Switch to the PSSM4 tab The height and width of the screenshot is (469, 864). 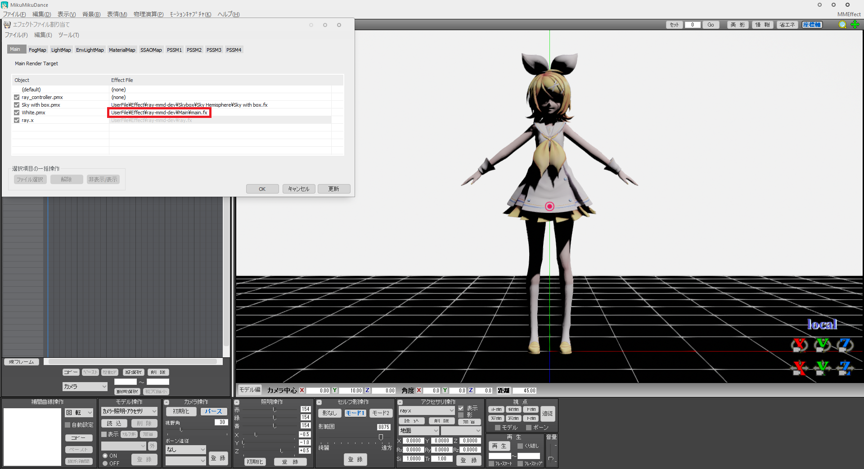tap(234, 50)
